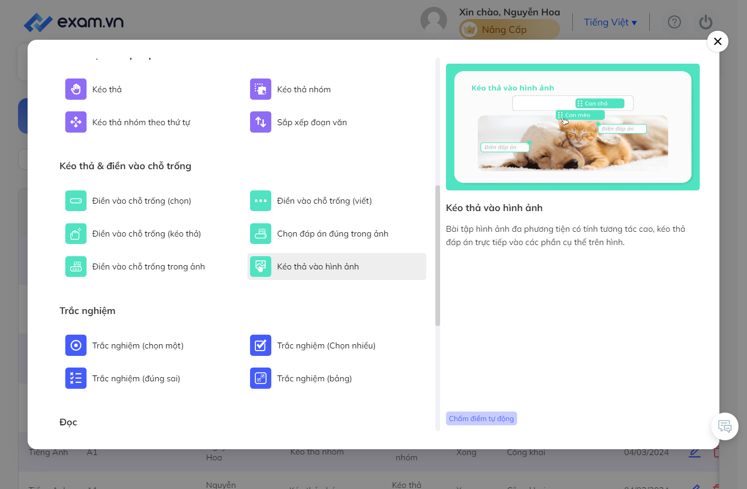Screen dimensions: 747x489
Task: Click the edit pencil icon in background table
Action: tap(694, 452)
